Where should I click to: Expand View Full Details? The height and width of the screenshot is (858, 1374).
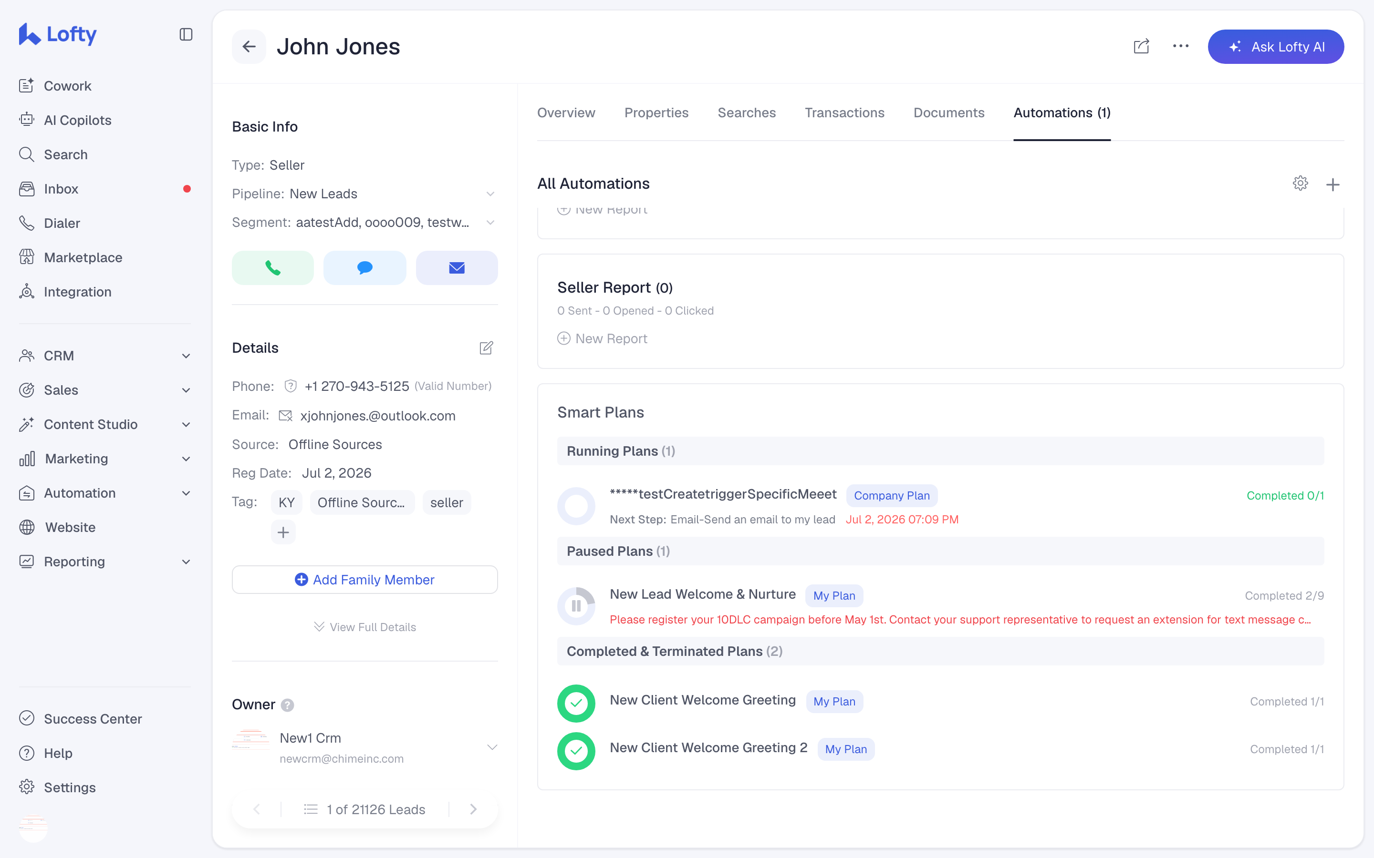pos(364,627)
